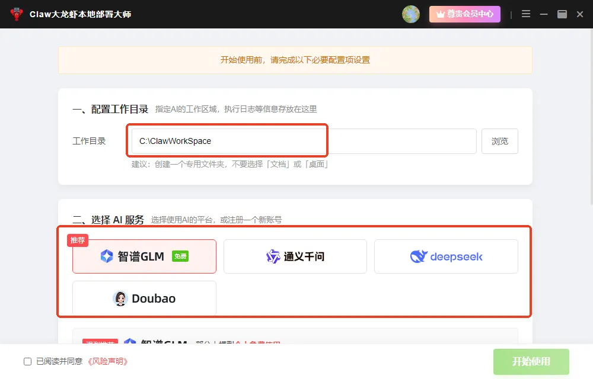Click the 工作目录 path input field
Image resolution: width=593 pixels, height=379 pixels.
(304, 141)
